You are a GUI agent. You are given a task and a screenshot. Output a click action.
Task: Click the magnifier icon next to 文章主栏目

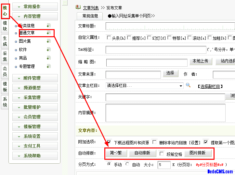click(188, 86)
